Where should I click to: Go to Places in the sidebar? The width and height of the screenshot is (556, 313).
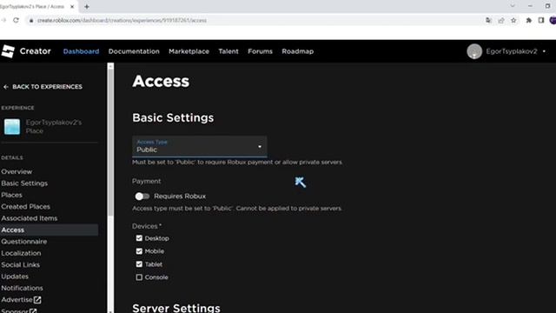[11, 195]
